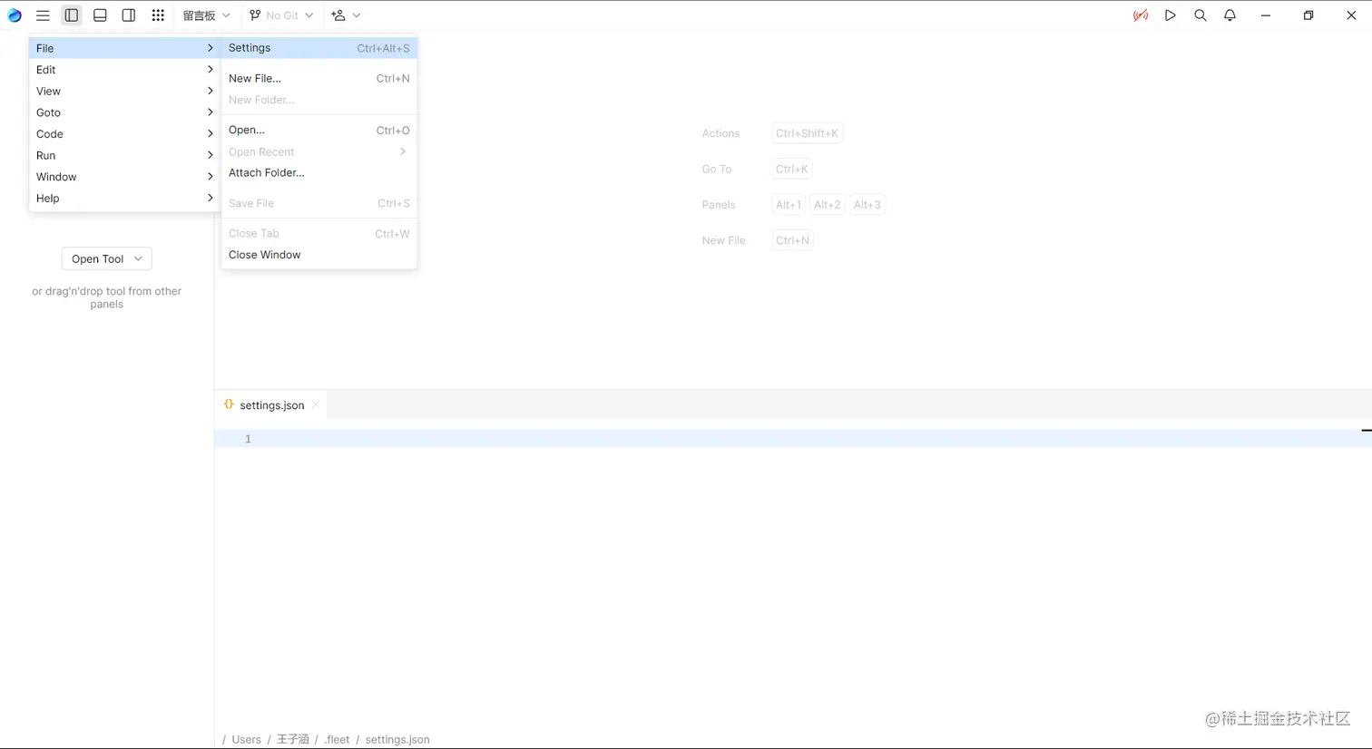Click the Fleet application logo icon

coord(15,15)
